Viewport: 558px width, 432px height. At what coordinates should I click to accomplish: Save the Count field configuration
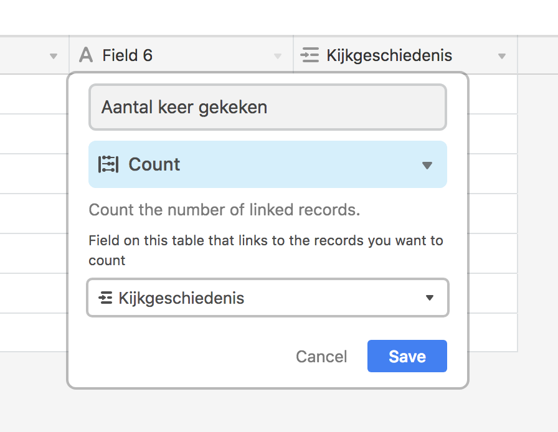tap(407, 356)
